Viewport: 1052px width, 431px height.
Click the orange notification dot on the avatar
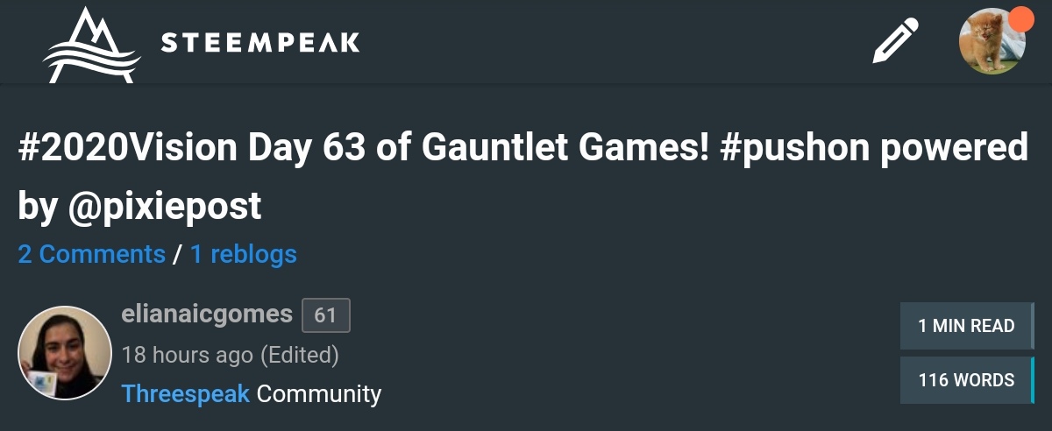coord(1020,18)
